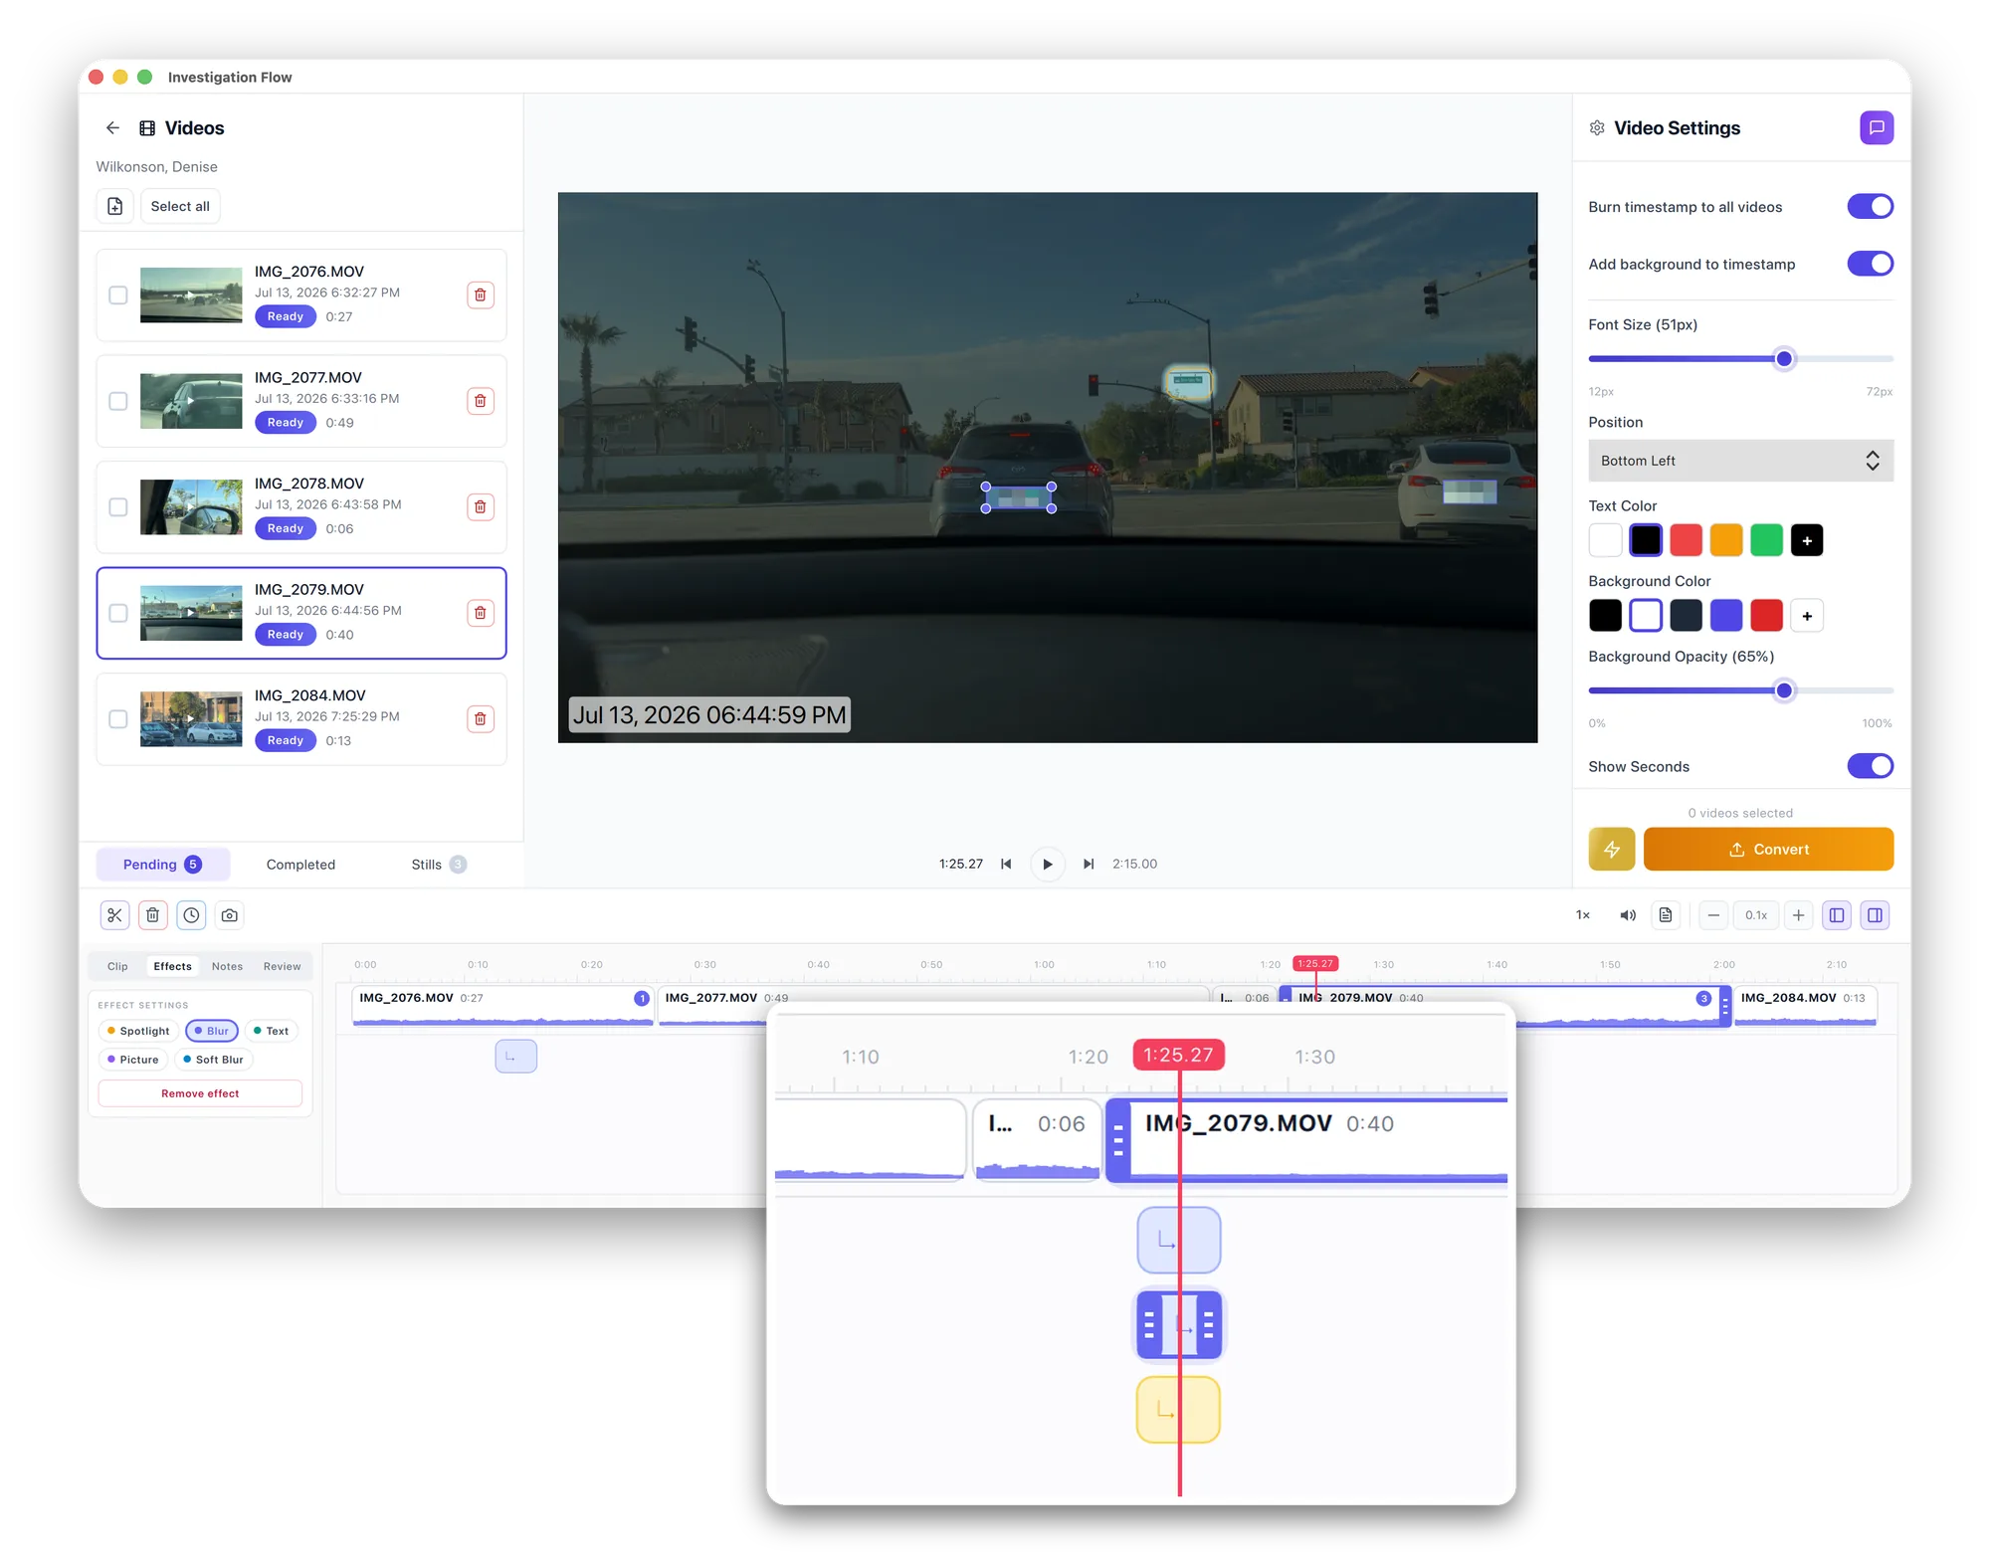
Task: Add a custom text color
Action: [x=1807, y=540]
